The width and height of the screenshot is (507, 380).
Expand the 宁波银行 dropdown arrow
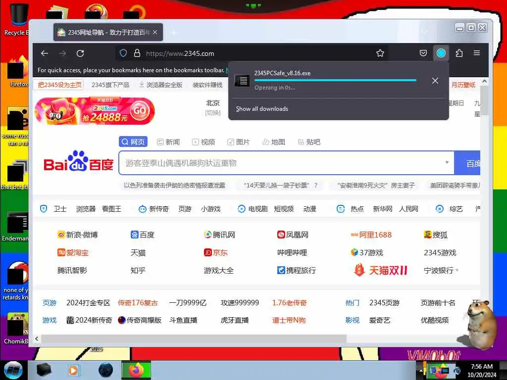click(x=457, y=270)
